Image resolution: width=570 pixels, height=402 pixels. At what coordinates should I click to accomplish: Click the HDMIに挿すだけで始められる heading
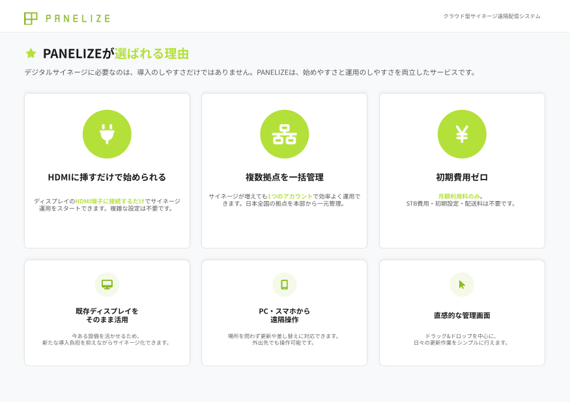pyautogui.click(x=107, y=176)
